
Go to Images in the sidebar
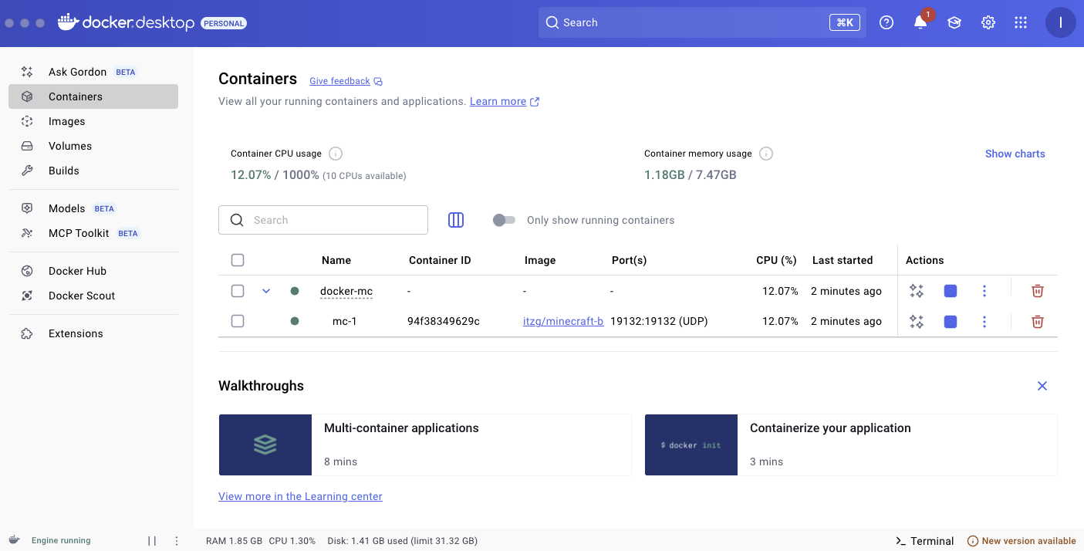(x=67, y=121)
